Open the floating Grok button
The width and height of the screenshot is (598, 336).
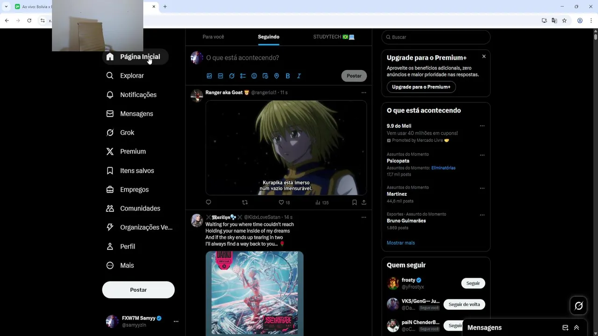[x=578, y=306]
